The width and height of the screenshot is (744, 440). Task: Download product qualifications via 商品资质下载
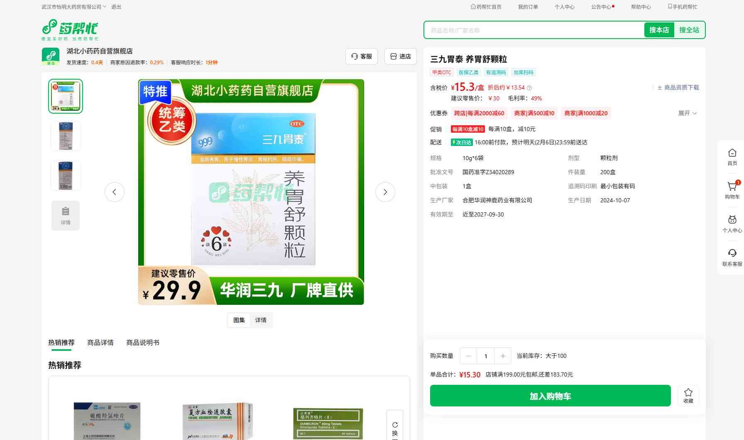[678, 88]
